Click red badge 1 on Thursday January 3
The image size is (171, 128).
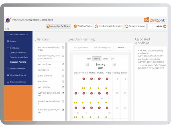[99, 79]
